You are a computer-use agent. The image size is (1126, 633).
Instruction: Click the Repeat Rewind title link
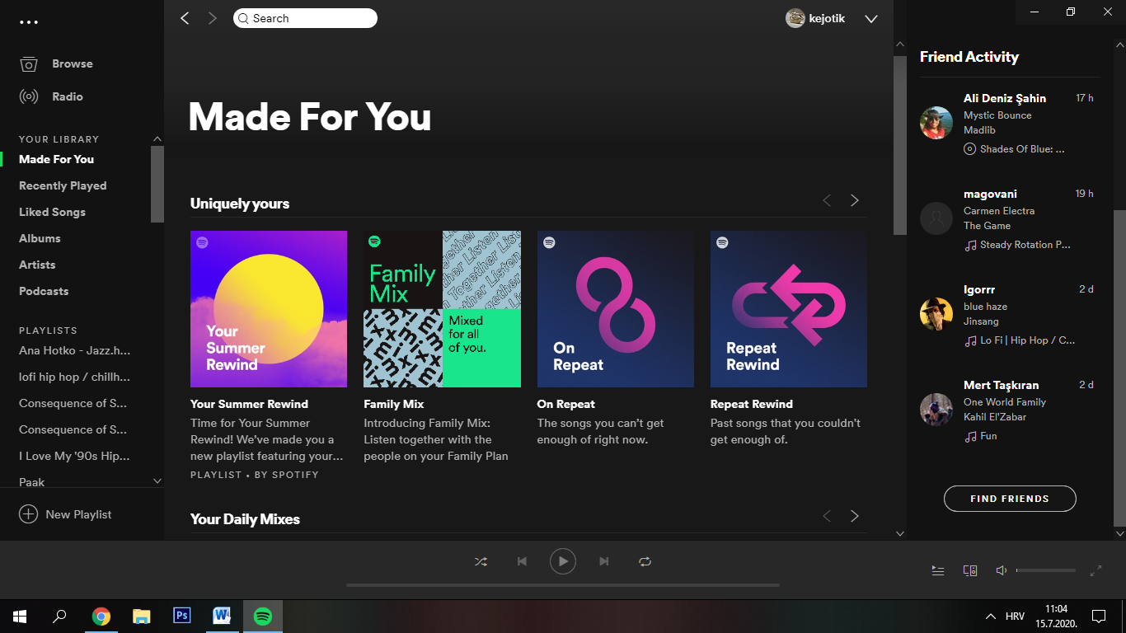coord(752,404)
